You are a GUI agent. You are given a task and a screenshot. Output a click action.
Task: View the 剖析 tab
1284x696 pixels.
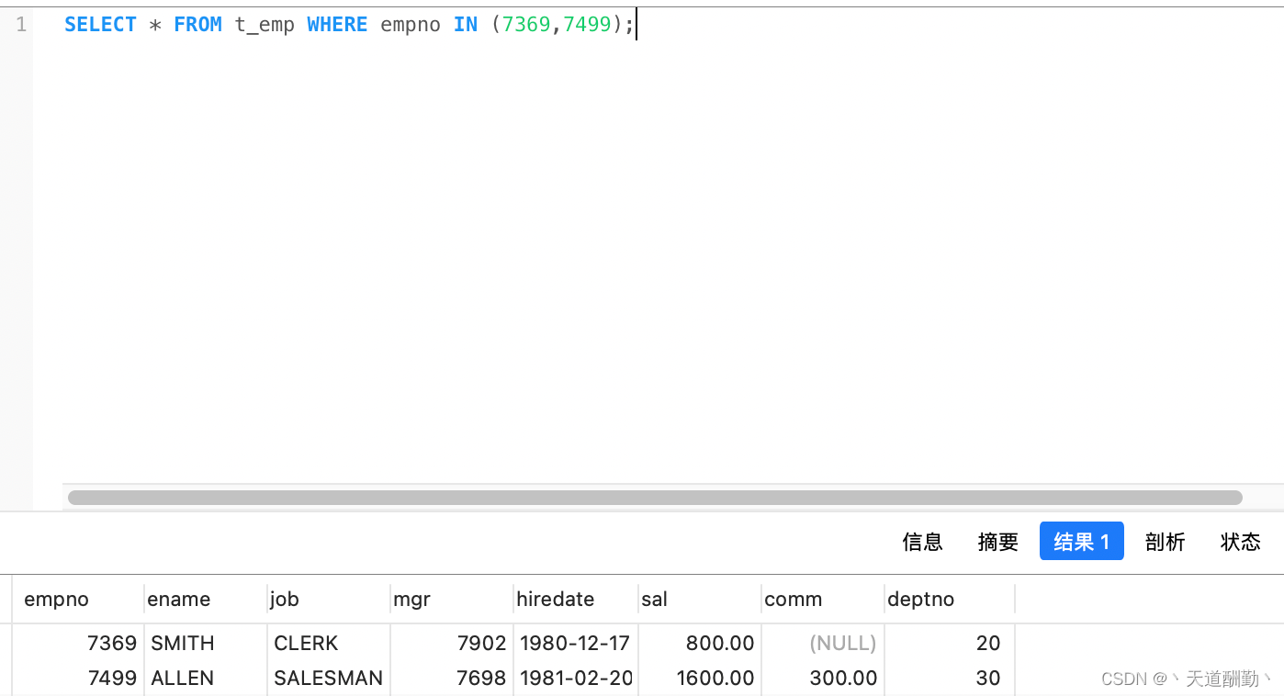pyautogui.click(x=1165, y=542)
